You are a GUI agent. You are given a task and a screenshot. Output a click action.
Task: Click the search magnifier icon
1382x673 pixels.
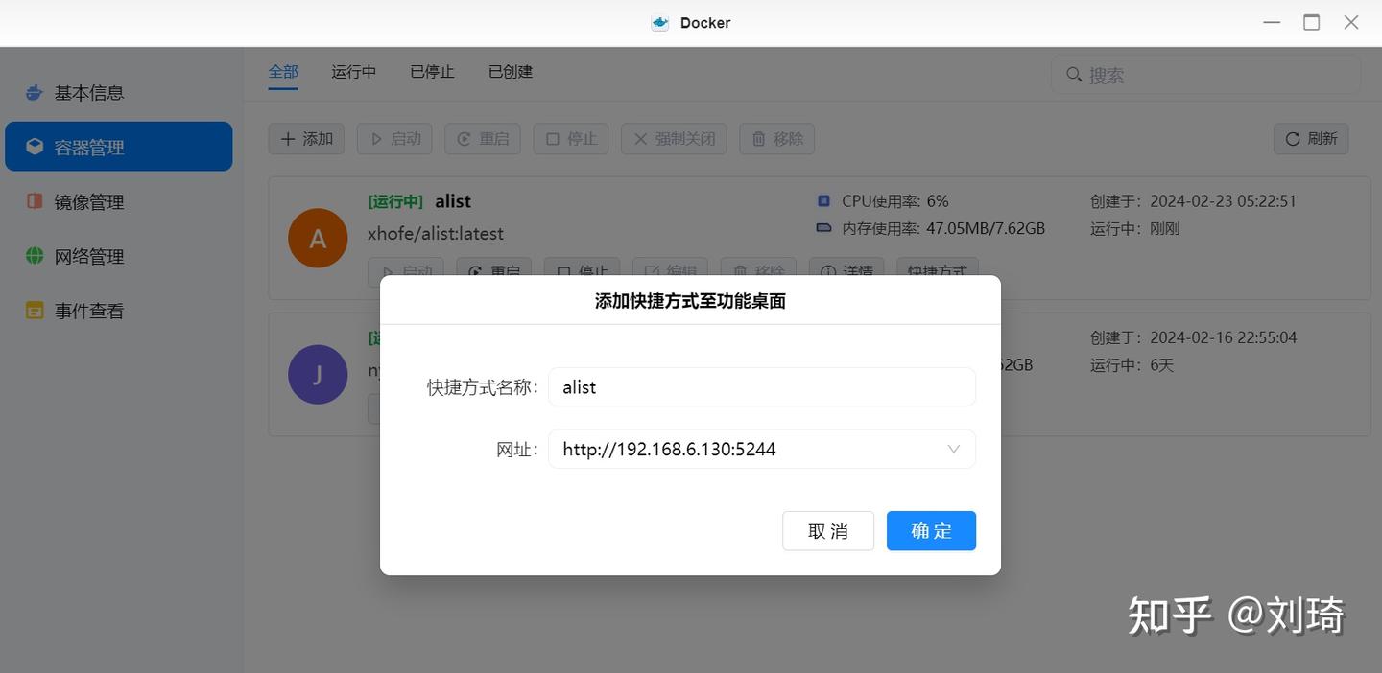(x=1074, y=74)
